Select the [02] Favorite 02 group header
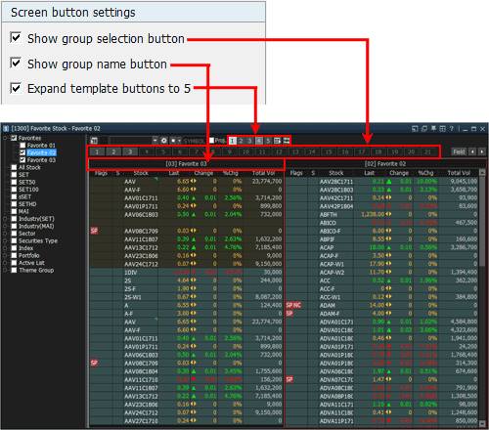Viewport: 489px width, 430px height. [x=385, y=163]
